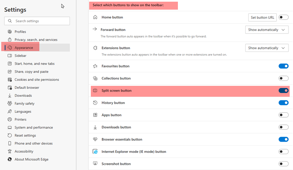Click the Search settings input field

(40, 21)
